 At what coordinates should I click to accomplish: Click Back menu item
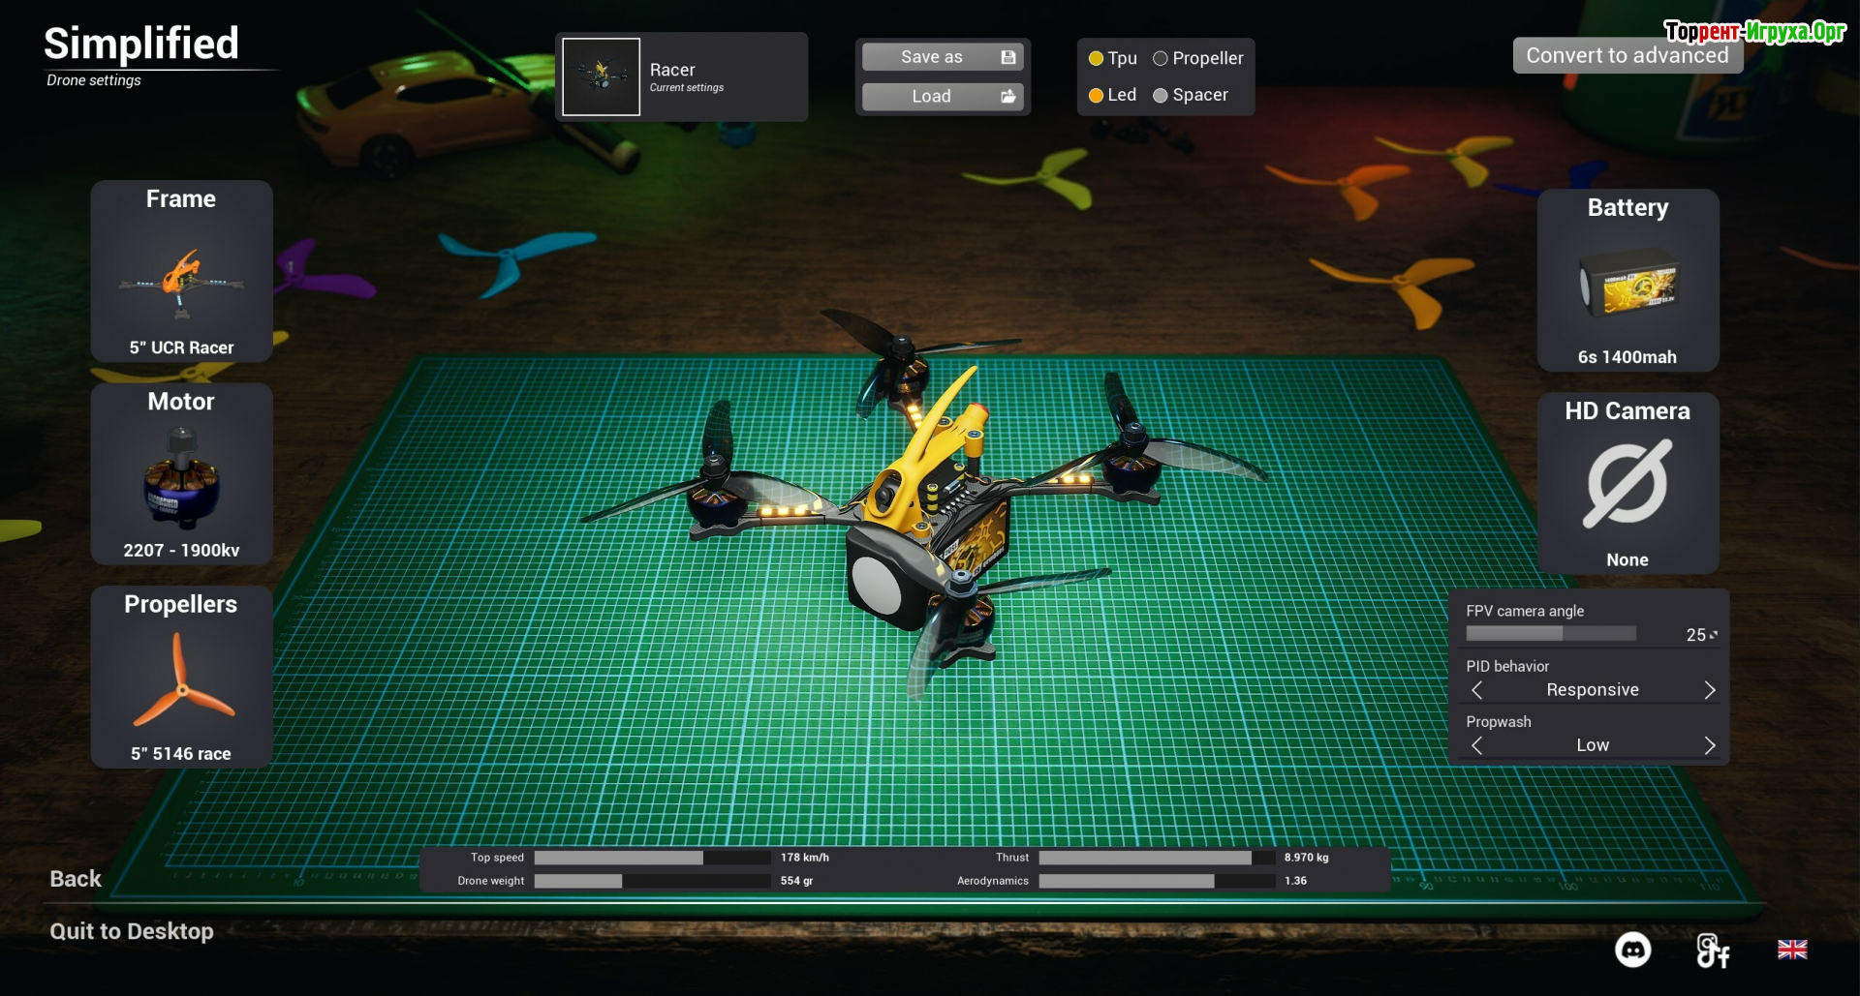click(76, 879)
